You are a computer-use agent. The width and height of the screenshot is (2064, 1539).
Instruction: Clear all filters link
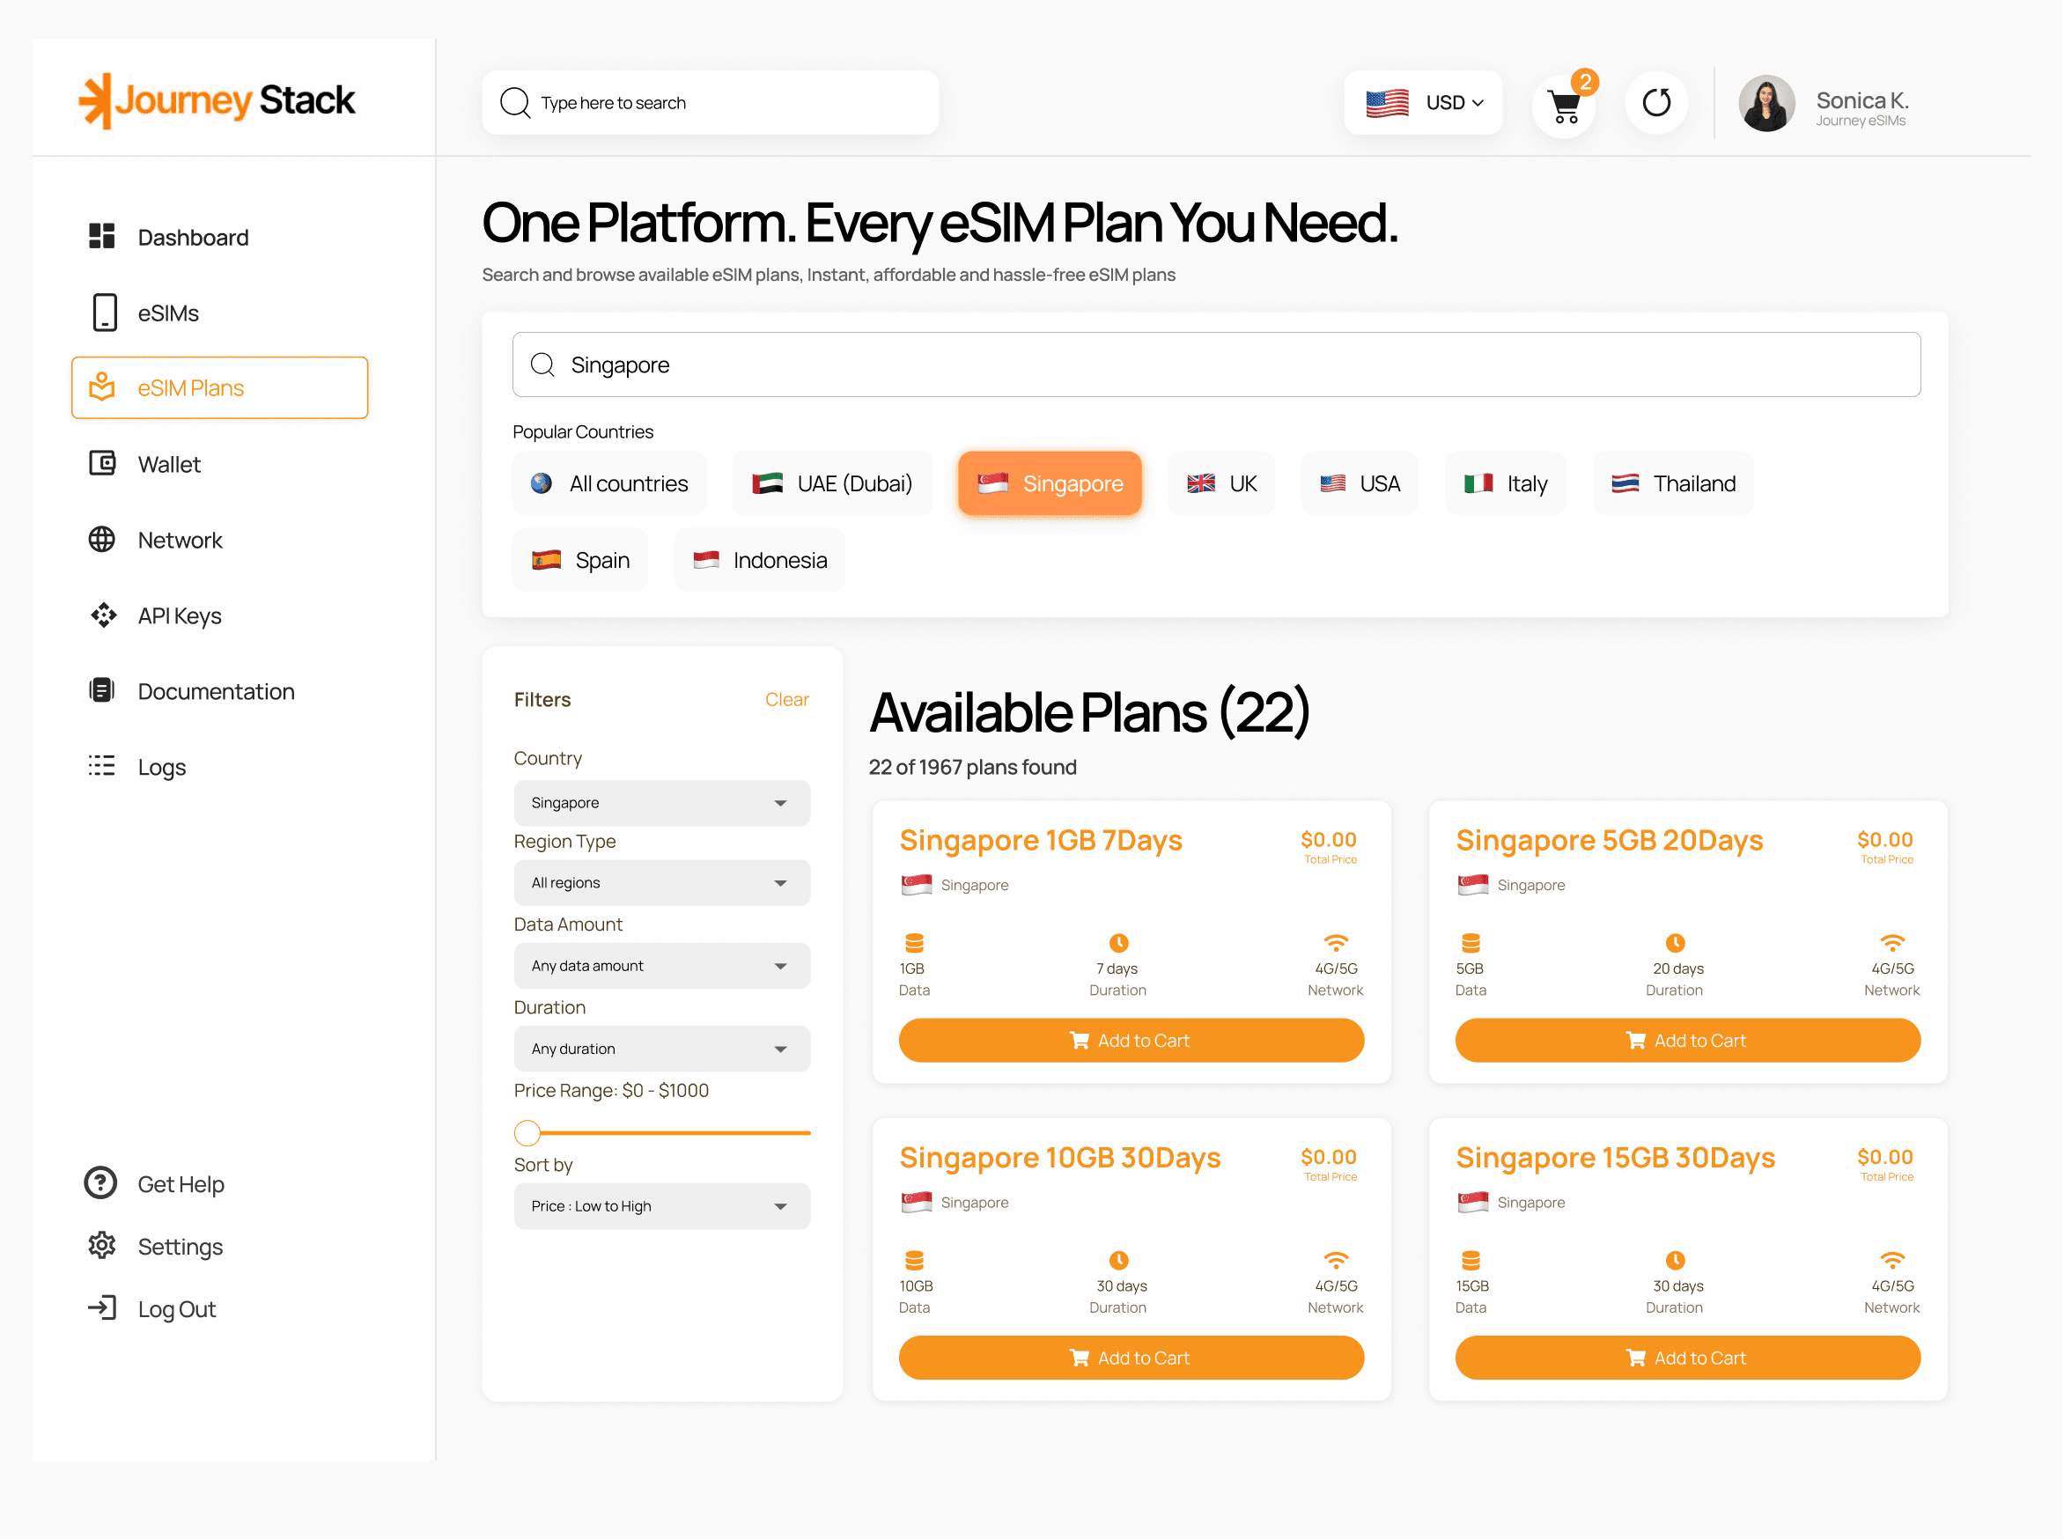pos(786,700)
